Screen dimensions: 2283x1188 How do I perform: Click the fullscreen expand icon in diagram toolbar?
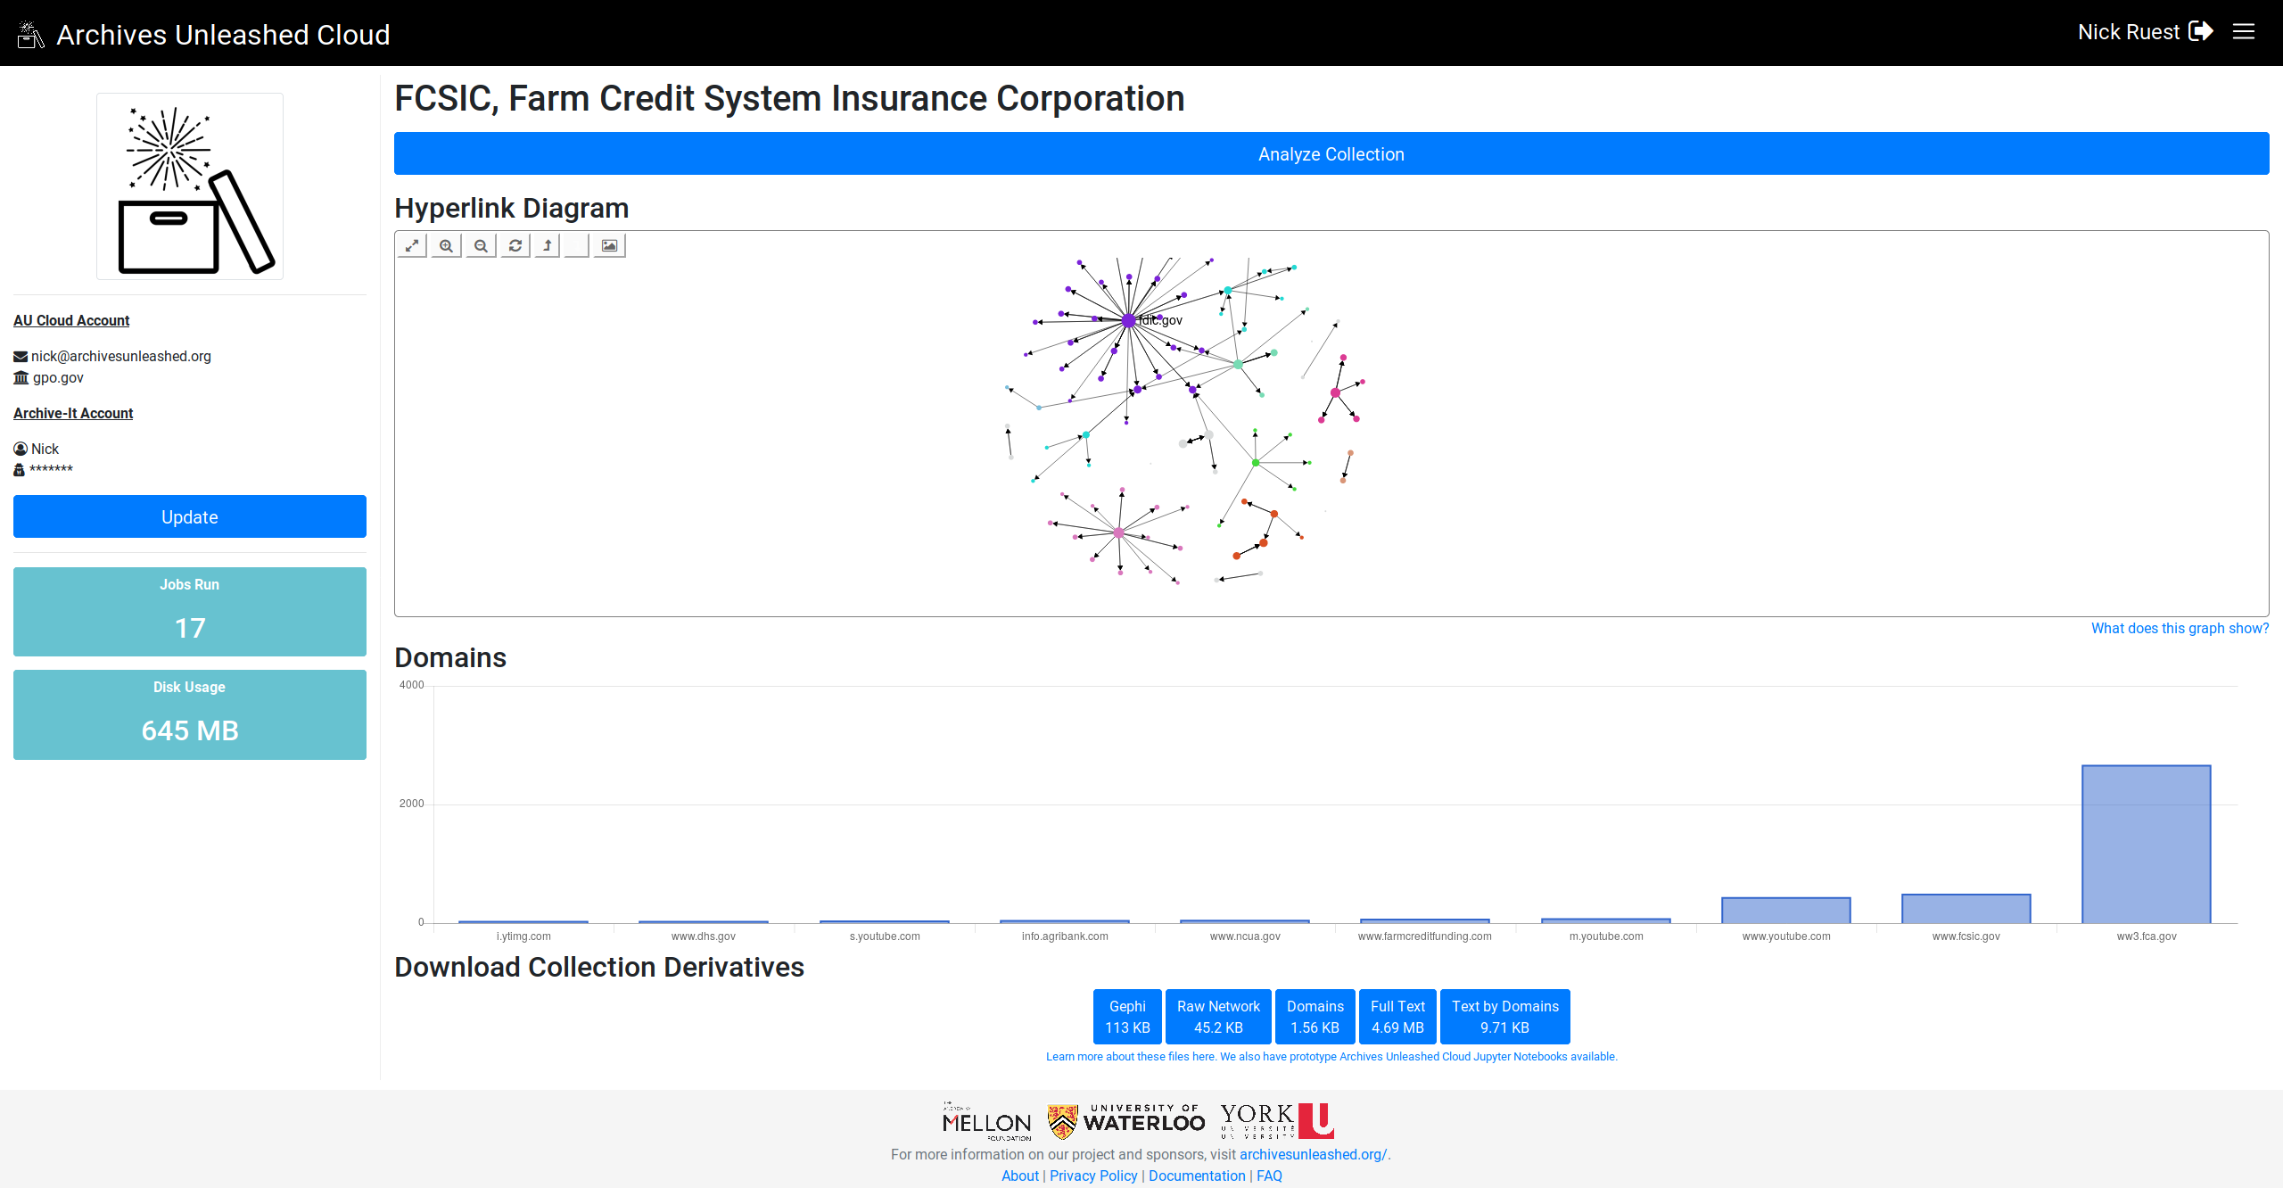(x=412, y=245)
